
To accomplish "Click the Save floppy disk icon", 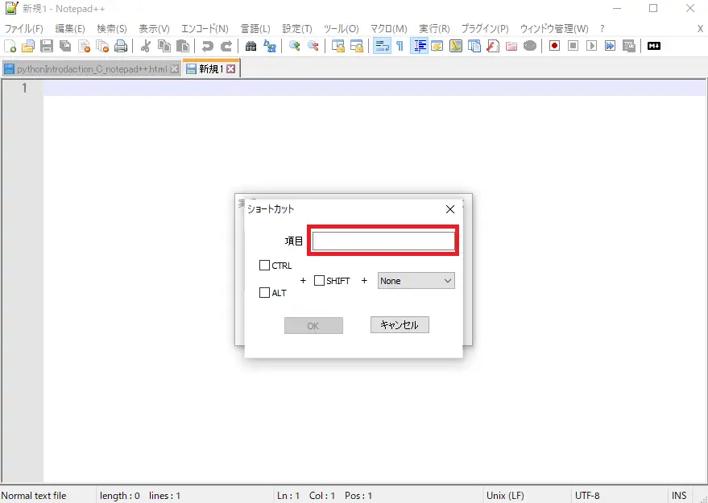I will [x=47, y=46].
